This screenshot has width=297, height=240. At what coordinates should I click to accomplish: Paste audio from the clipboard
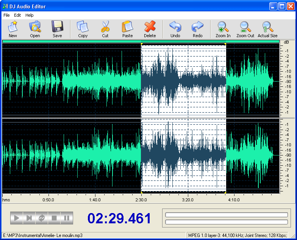pyautogui.click(x=127, y=29)
